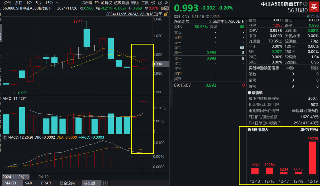Expand the date range dropdown triangle

tap(161, 14)
